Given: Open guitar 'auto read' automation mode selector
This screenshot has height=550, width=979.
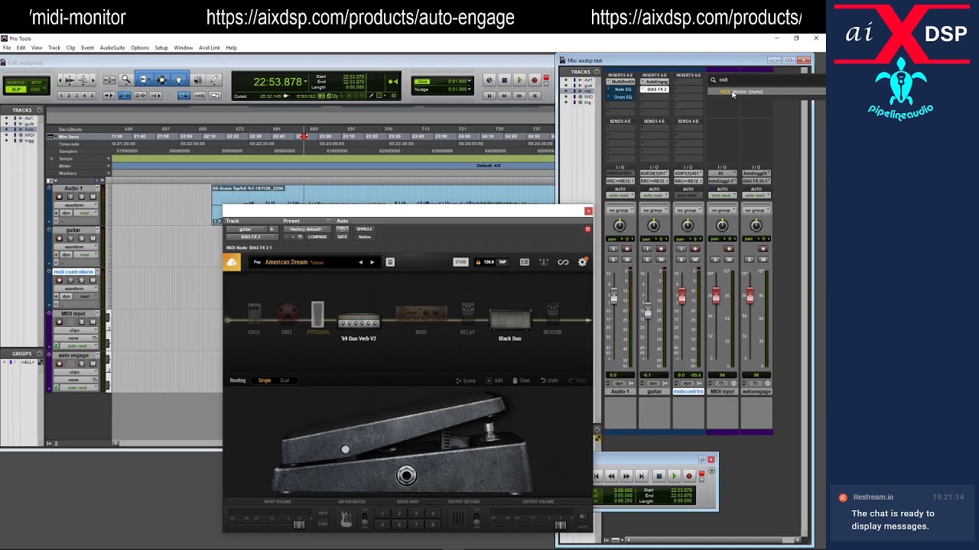Looking at the screenshot, I should pos(653,195).
